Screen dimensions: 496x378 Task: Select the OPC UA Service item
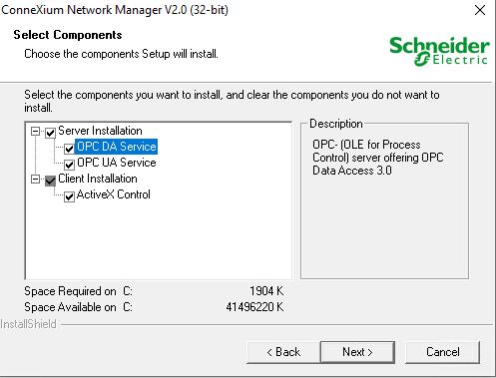[x=117, y=163]
